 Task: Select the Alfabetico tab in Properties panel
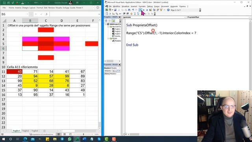[x=108, y=71]
